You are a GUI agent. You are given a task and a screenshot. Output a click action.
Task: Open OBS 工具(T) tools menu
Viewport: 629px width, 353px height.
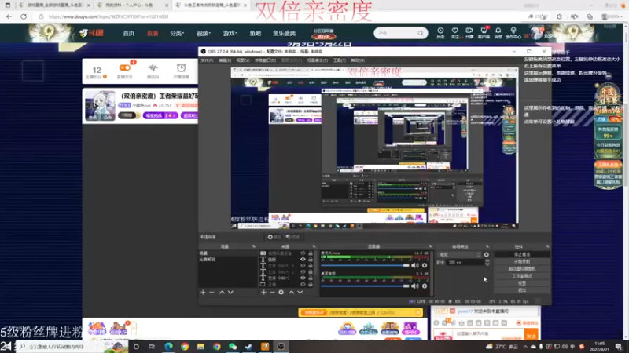click(x=340, y=60)
